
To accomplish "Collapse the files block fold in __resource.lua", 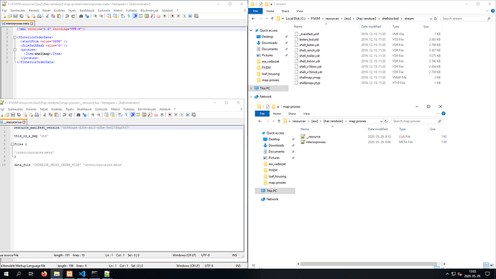I will pyautogui.click(x=12, y=145).
